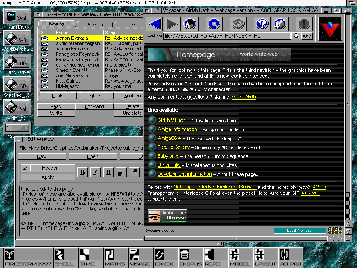357x268 pixels.
Task: Click the Location URL input field
Action: pyautogui.click(x=227, y=36)
